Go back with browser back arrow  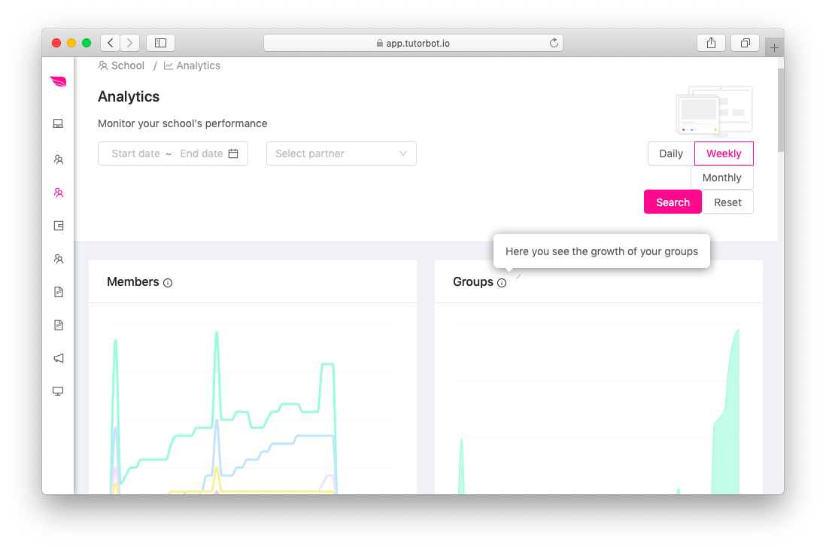click(110, 43)
